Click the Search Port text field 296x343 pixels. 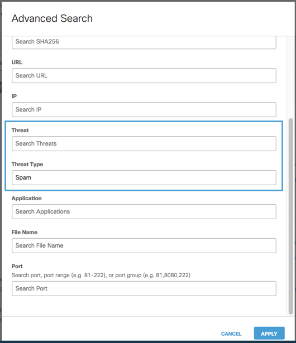[x=144, y=288]
